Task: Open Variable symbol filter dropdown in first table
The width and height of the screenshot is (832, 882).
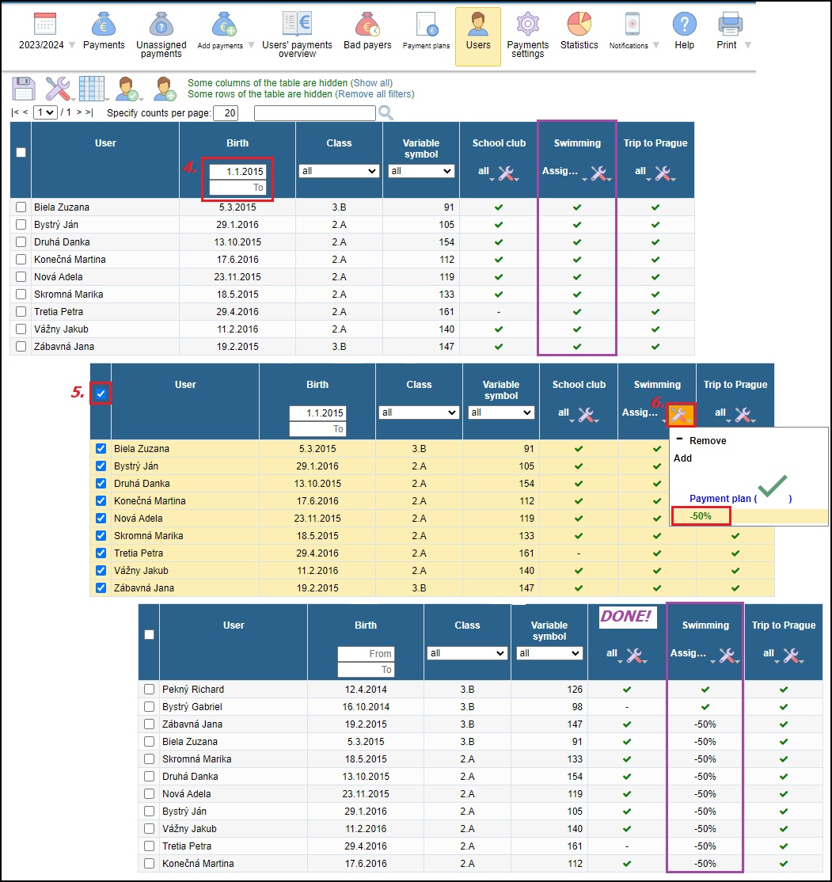Action: pyautogui.click(x=421, y=171)
